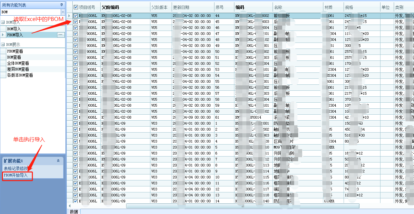Screen dimensions: 414x214
Task: Click the 编码 cell in row 序号 12
Action: (253, 189)
